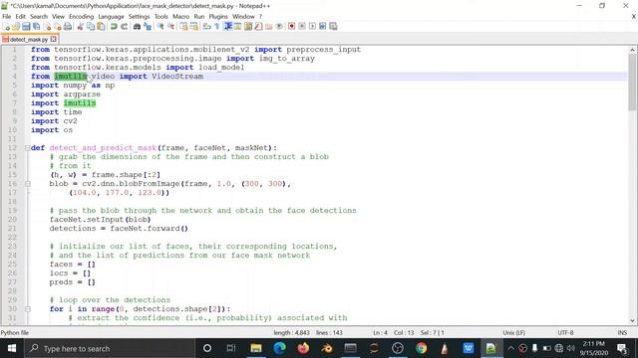The width and height of the screenshot is (638, 358).
Task: Open the Windows notification center icon
Action: (x=622, y=348)
